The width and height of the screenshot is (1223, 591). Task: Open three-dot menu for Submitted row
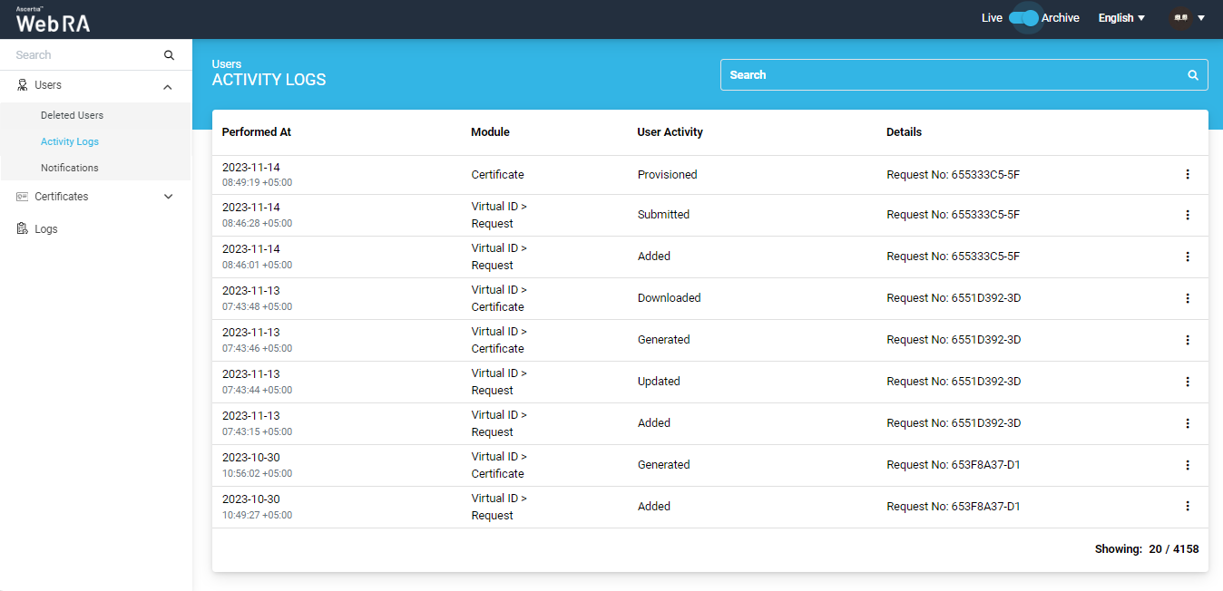[x=1187, y=215]
